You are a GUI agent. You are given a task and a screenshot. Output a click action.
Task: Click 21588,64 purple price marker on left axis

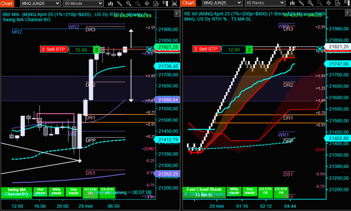[x=167, y=100]
